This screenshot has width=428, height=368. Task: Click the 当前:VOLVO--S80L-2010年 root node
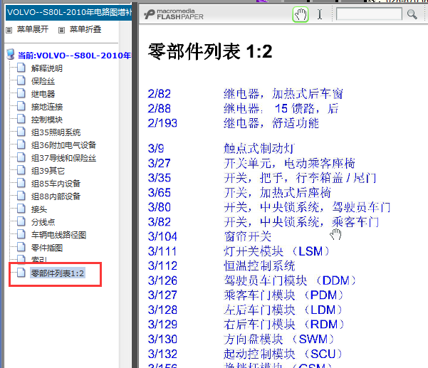74,56
